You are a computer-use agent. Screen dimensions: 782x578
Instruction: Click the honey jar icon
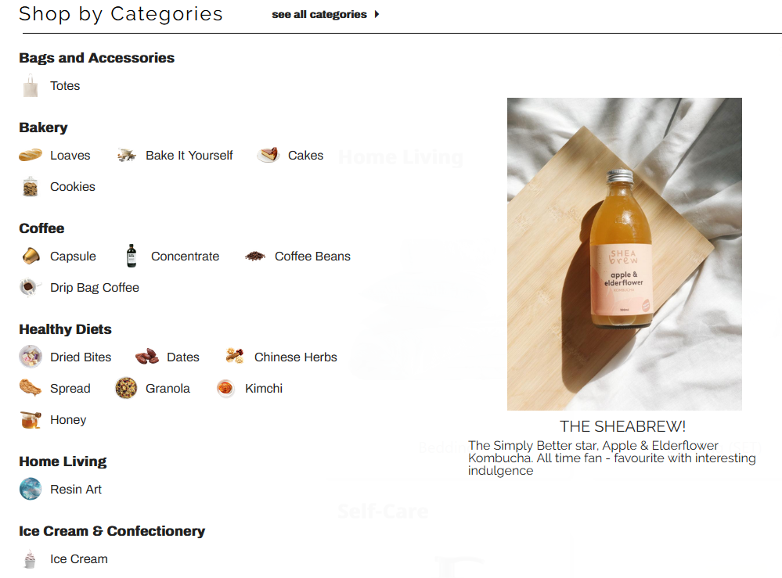tap(31, 419)
